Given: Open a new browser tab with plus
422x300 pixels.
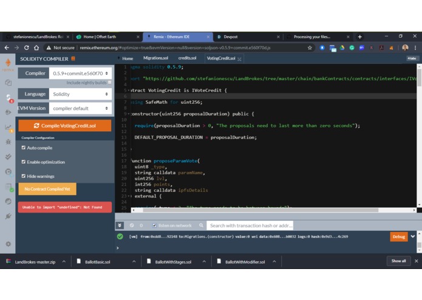Looking at the screenshot, I should point(360,37).
